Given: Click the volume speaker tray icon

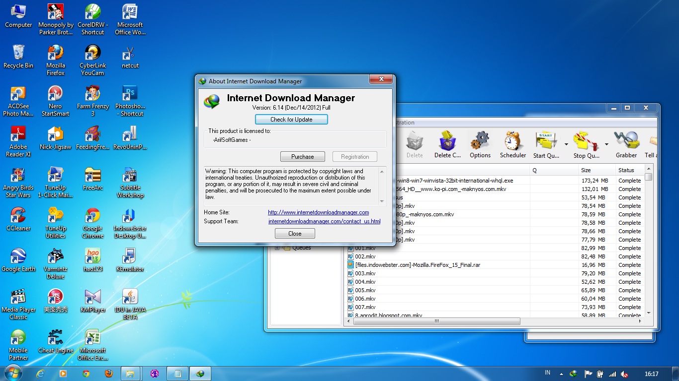Looking at the screenshot, I should [624, 374].
